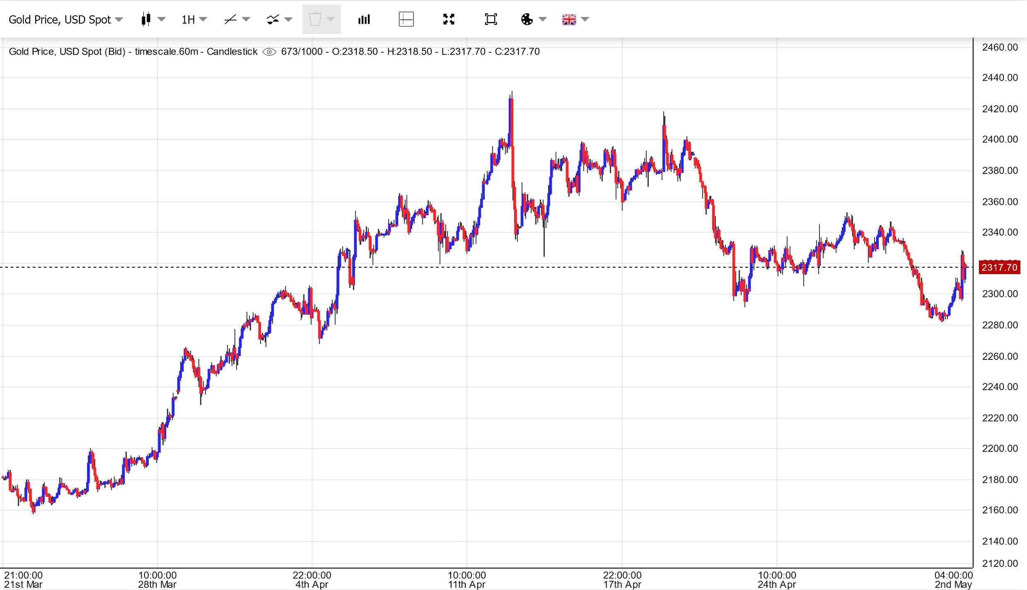1027x590 pixels.
Task: Click the red 2317.70 current price tag
Action: pyautogui.click(x=999, y=267)
